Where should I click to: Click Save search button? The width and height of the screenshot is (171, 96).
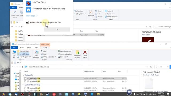pyautogui.click(x=63, y=57)
